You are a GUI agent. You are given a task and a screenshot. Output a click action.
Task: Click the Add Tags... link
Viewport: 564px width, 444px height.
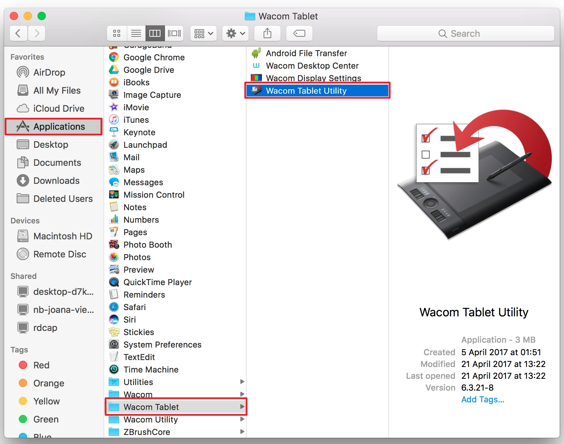coord(483,399)
